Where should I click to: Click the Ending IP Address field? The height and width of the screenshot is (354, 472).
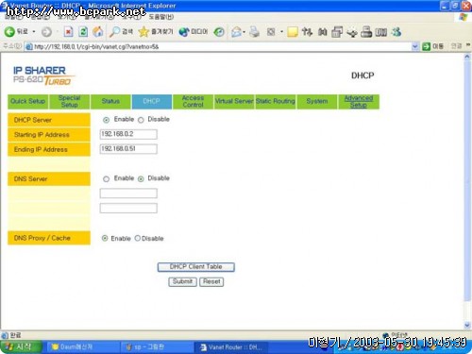[x=128, y=149]
